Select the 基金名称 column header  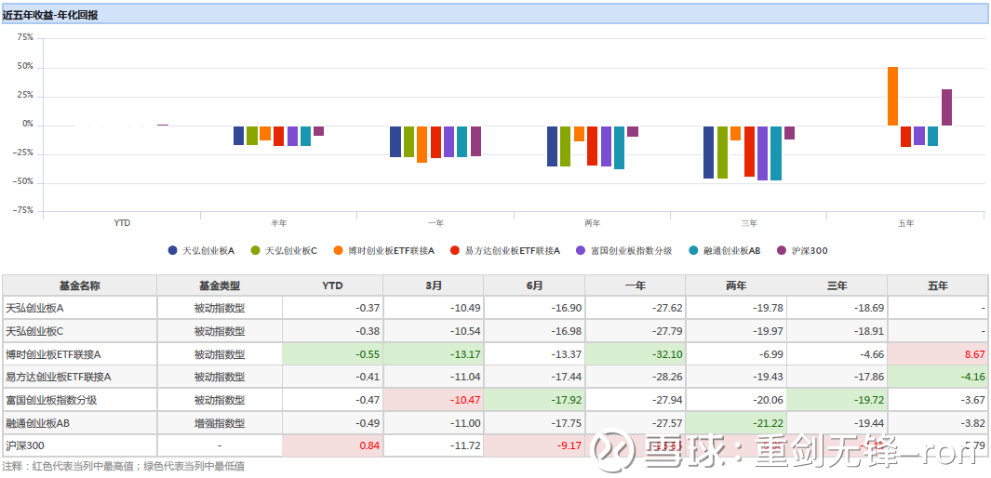point(80,285)
